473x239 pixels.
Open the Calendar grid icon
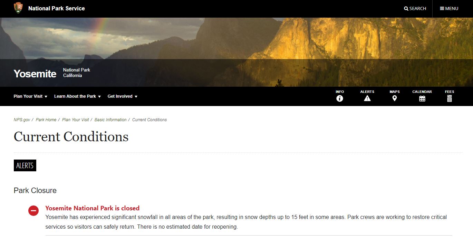[x=422, y=98]
